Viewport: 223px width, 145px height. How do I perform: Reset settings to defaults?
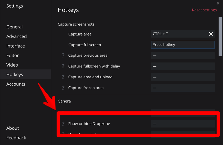[x=204, y=10]
